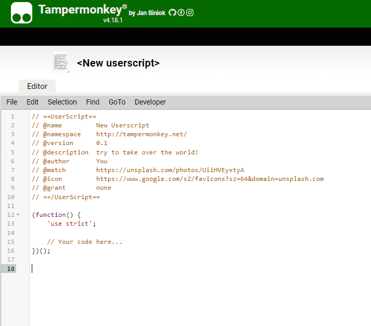Open the Edit menu
The width and height of the screenshot is (371, 326).
[32, 102]
